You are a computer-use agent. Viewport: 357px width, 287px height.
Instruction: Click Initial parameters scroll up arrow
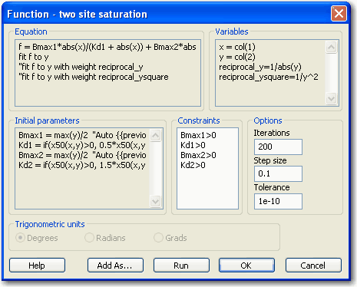coord(156,136)
